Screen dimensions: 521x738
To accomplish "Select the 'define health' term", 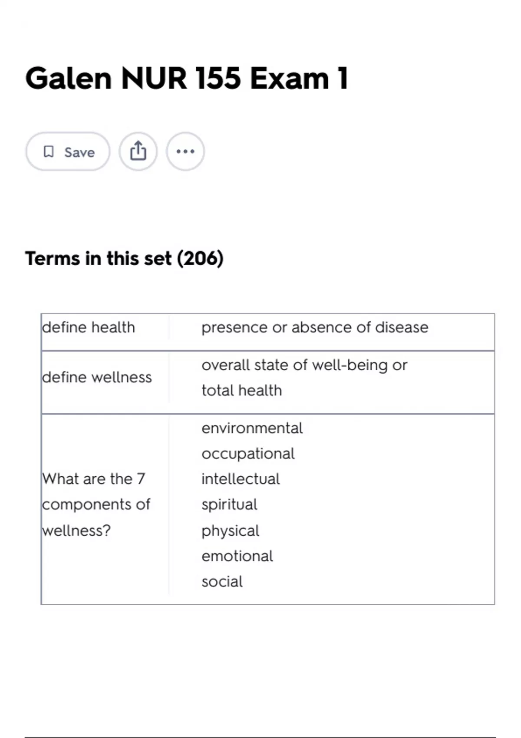I will 89,327.
